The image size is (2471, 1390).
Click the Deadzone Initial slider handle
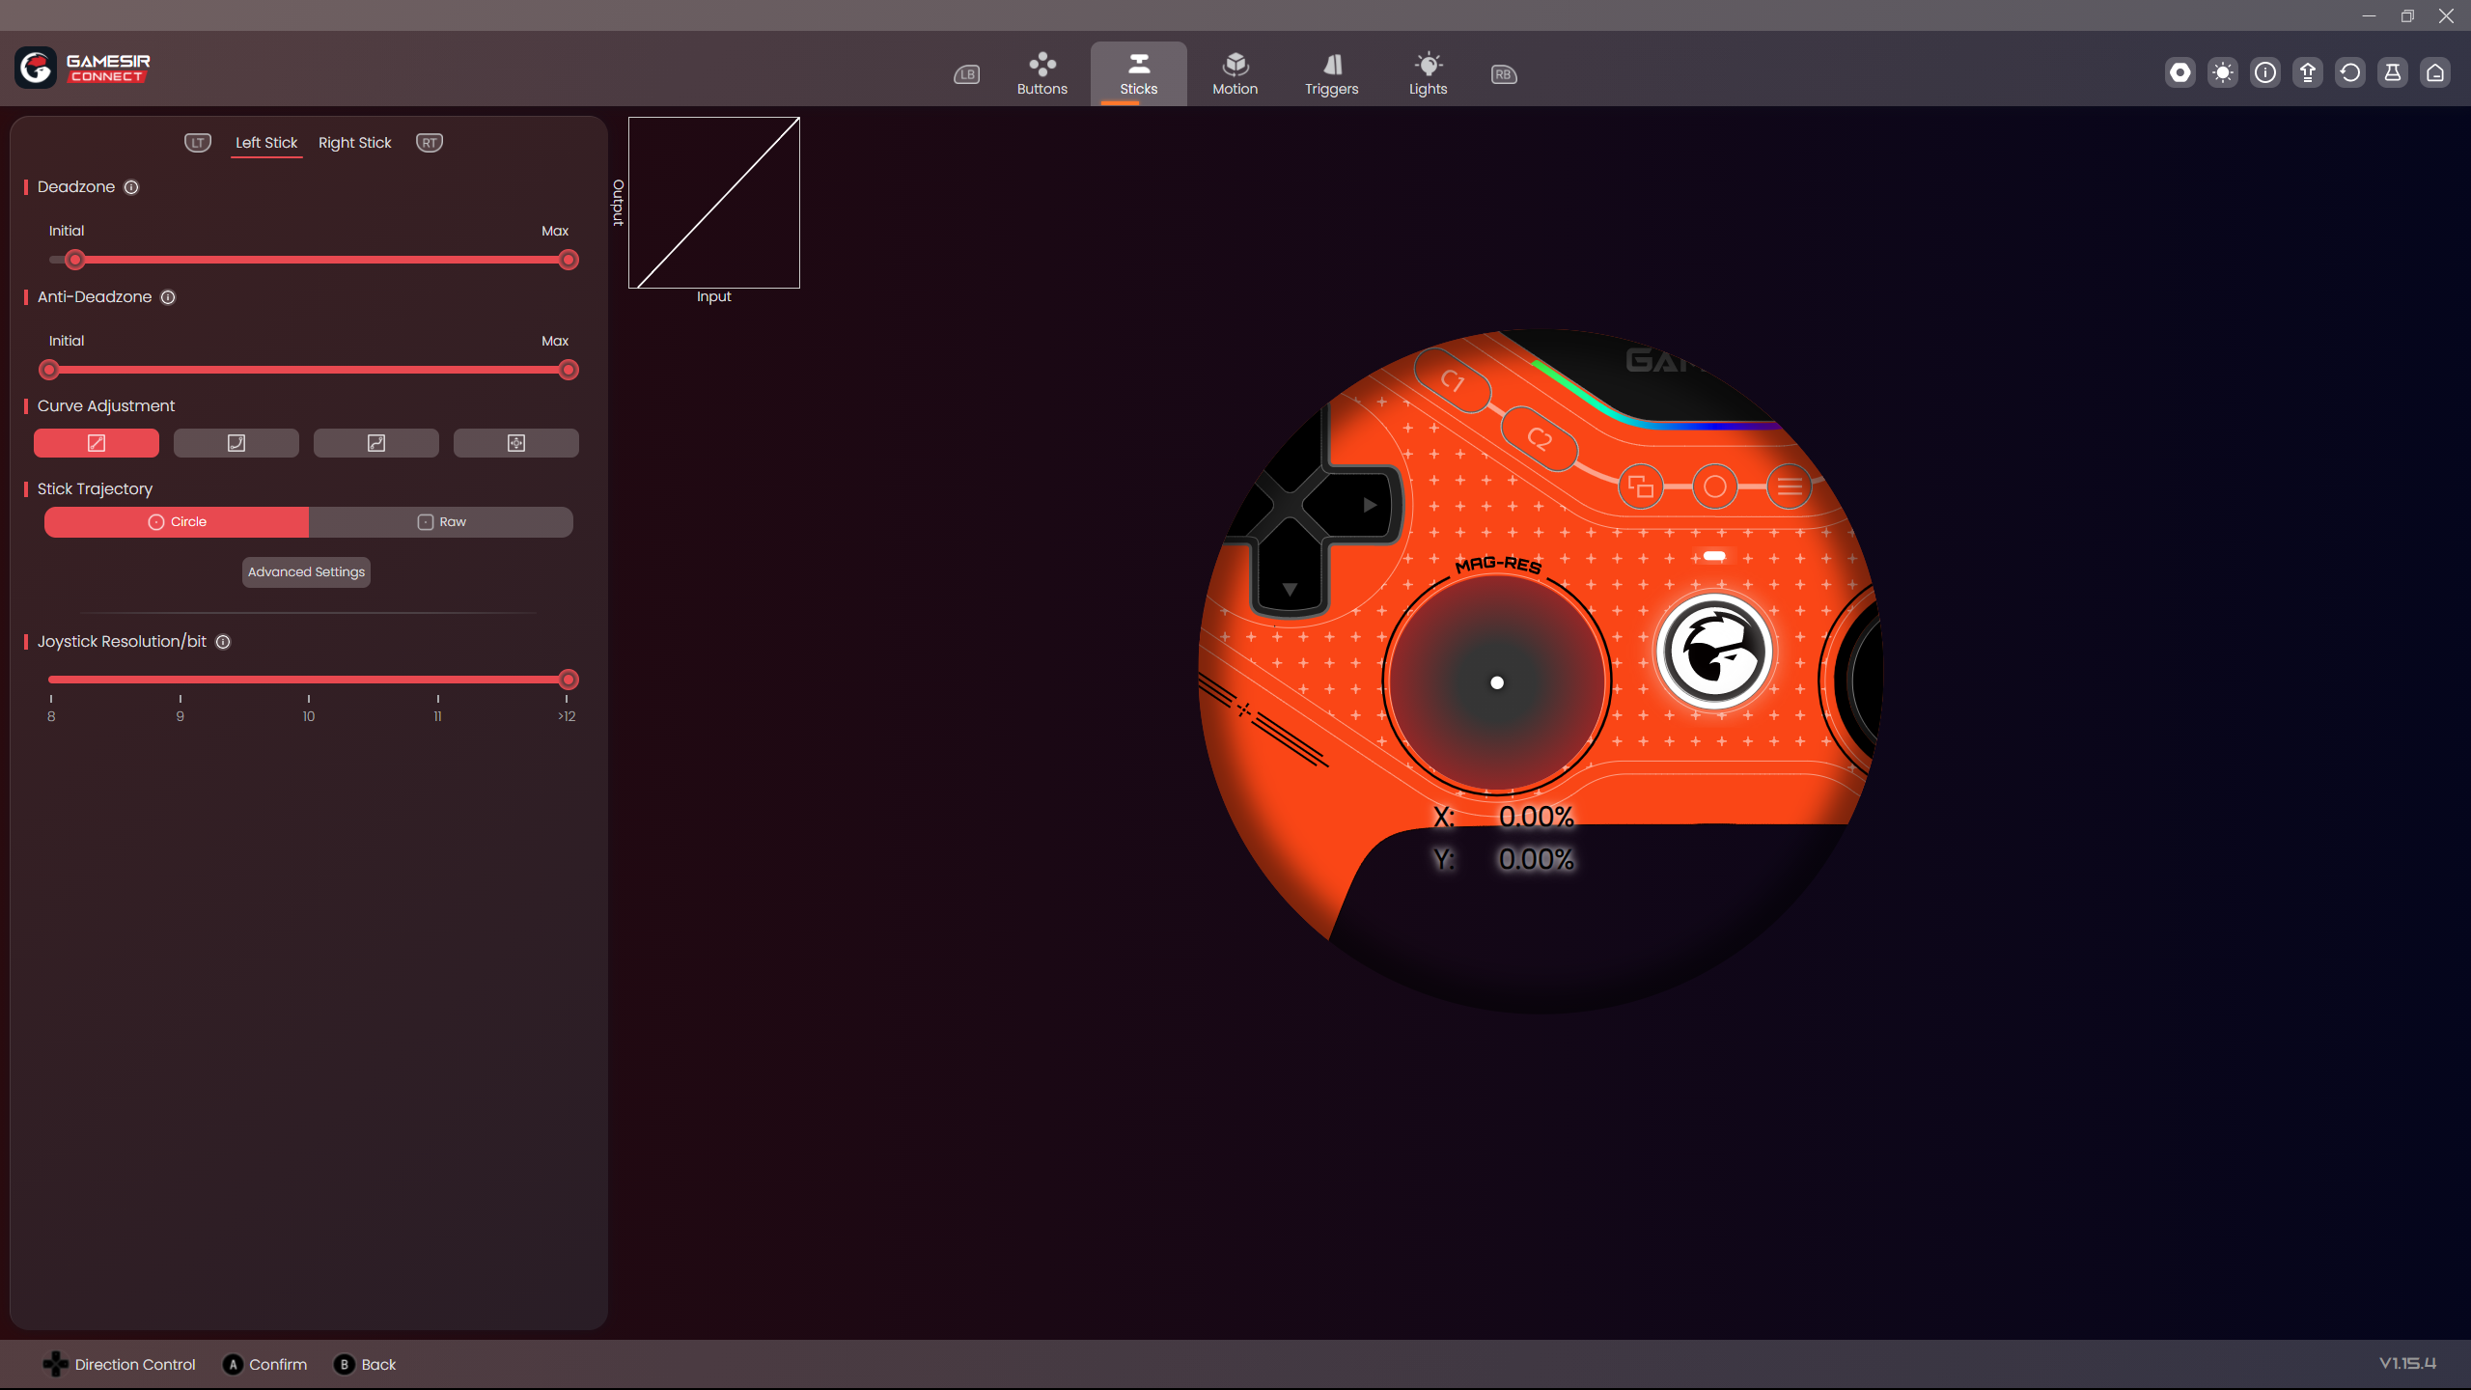(75, 260)
